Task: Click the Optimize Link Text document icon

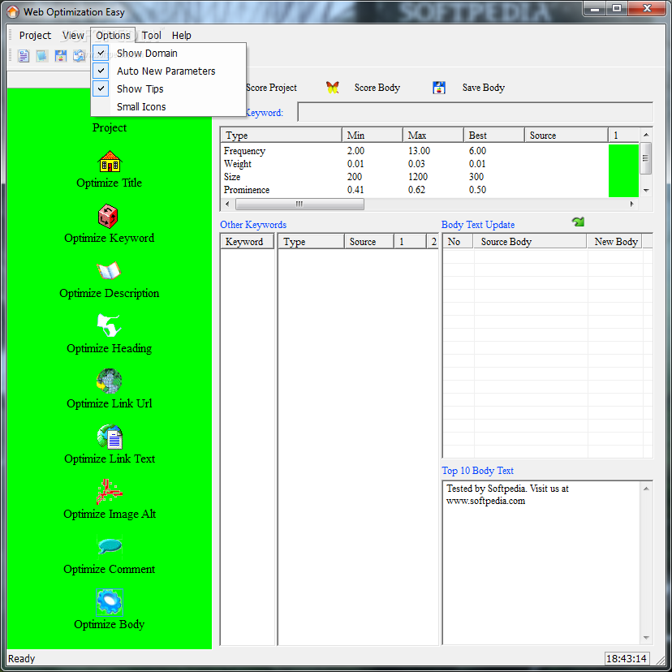Action: (110, 437)
